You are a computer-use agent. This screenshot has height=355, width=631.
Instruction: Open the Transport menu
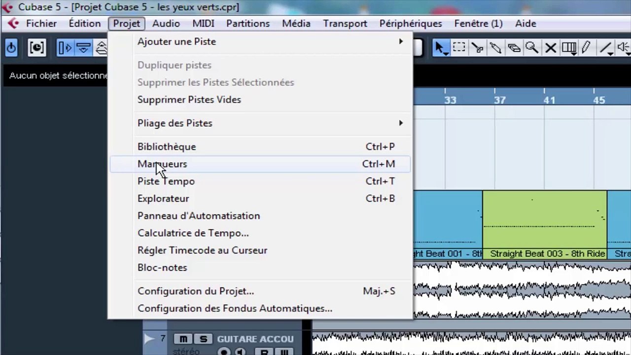coord(345,23)
